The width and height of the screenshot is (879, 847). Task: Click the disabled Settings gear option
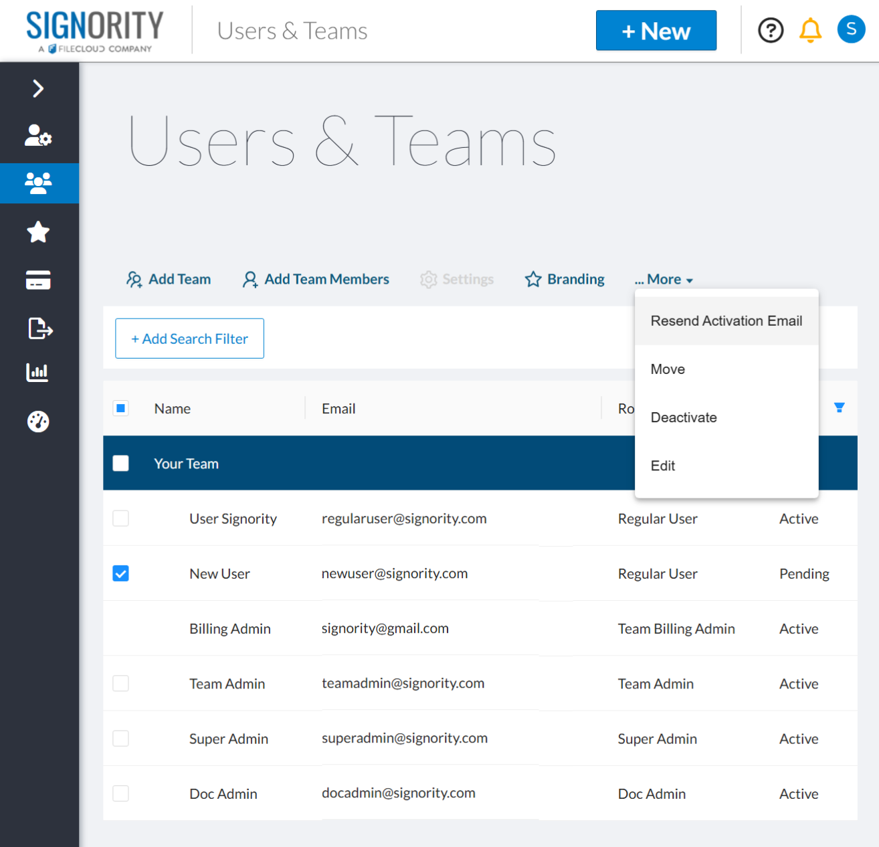point(457,279)
